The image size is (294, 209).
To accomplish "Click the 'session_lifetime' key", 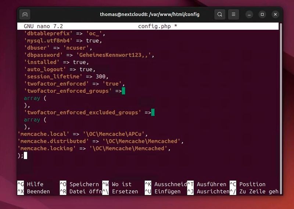I will [x=53, y=76].
